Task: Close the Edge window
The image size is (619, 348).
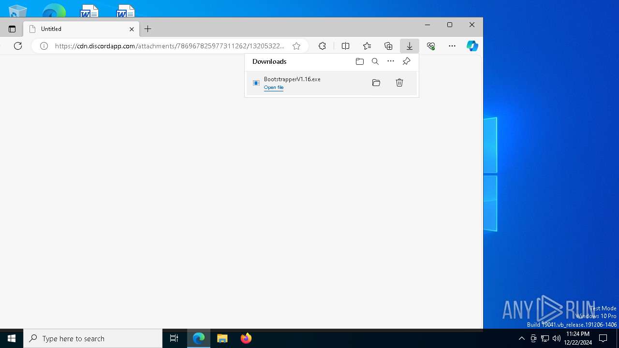Action: click(x=472, y=25)
